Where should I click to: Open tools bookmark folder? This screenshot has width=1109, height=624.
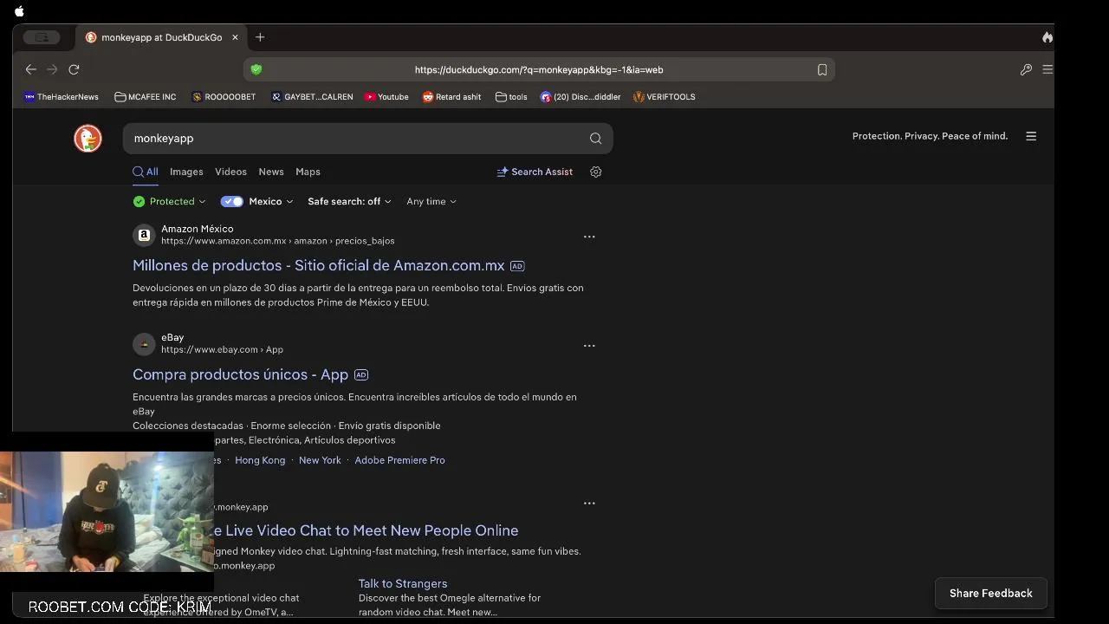coord(511,97)
